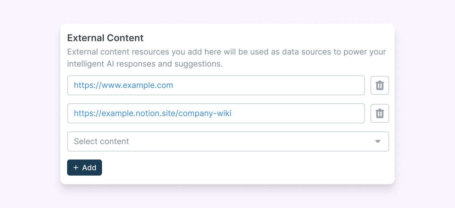The width and height of the screenshot is (455, 208).
Task: Open the Select content dropdown
Action: click(228, 141)
